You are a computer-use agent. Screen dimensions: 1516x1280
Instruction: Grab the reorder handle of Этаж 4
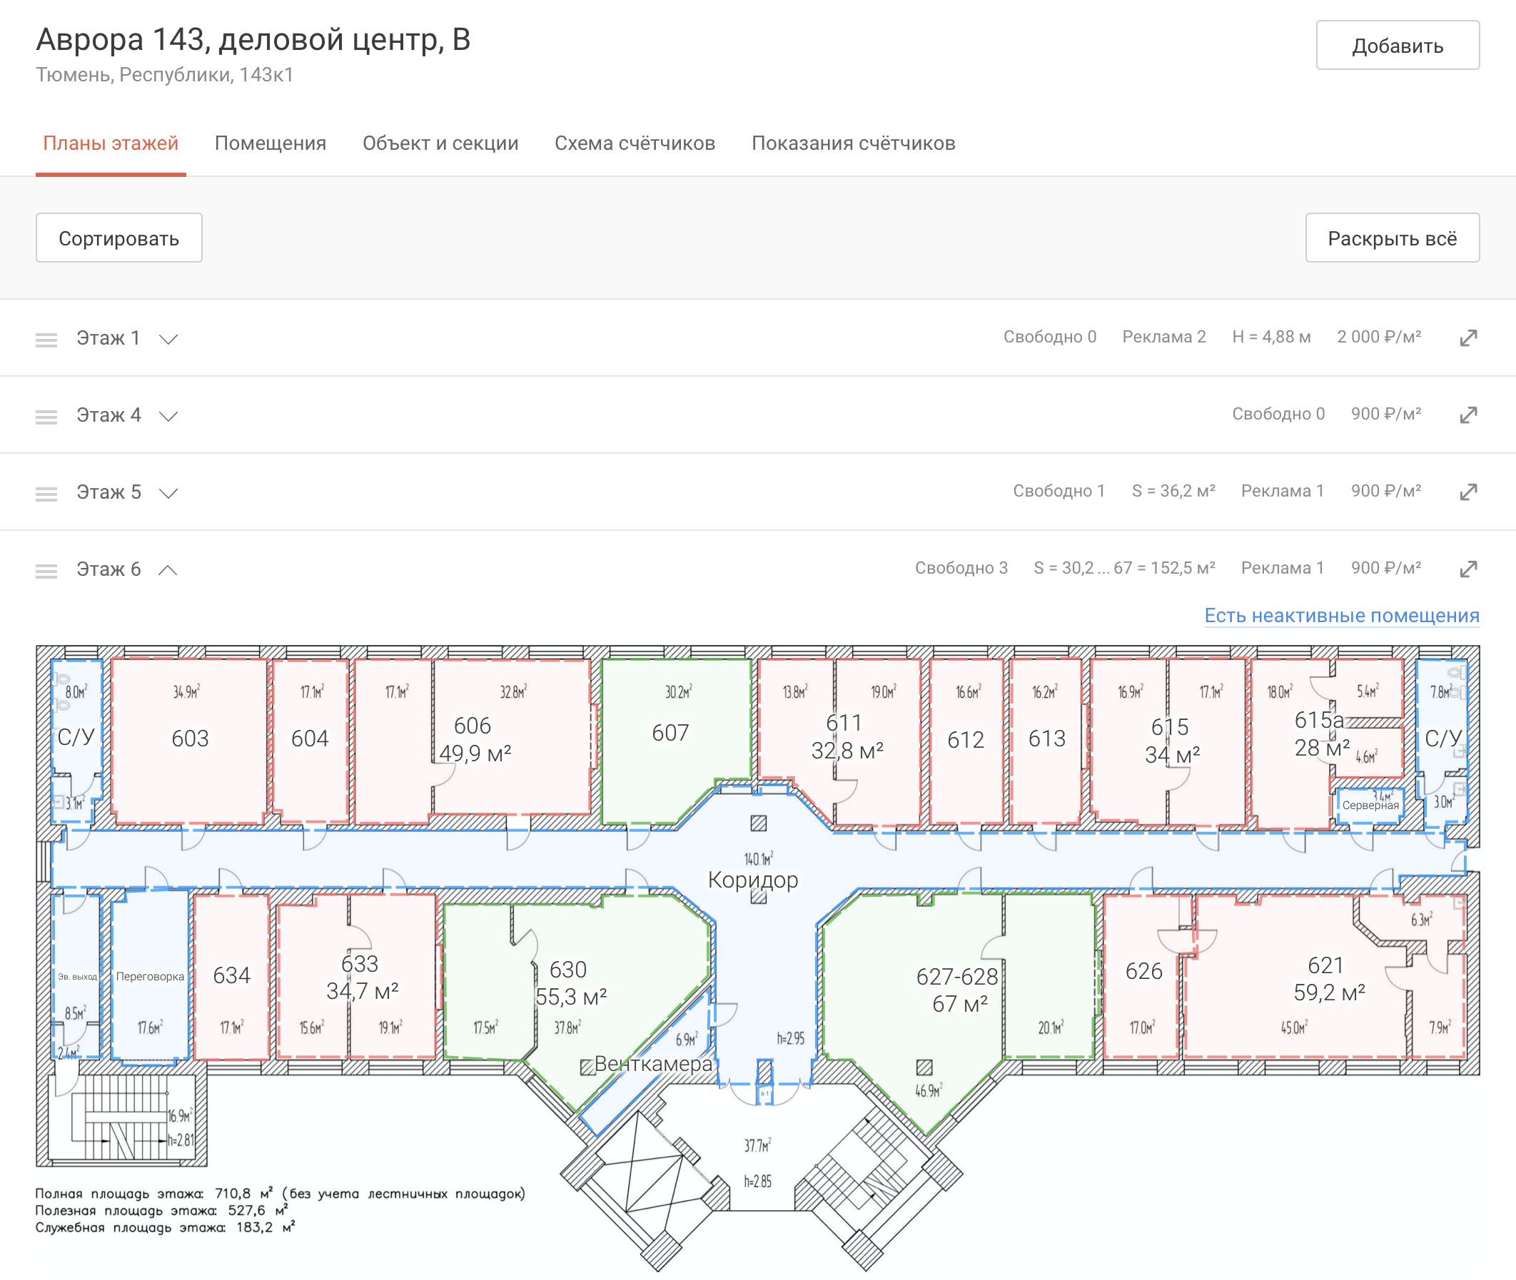click(46, 416)
